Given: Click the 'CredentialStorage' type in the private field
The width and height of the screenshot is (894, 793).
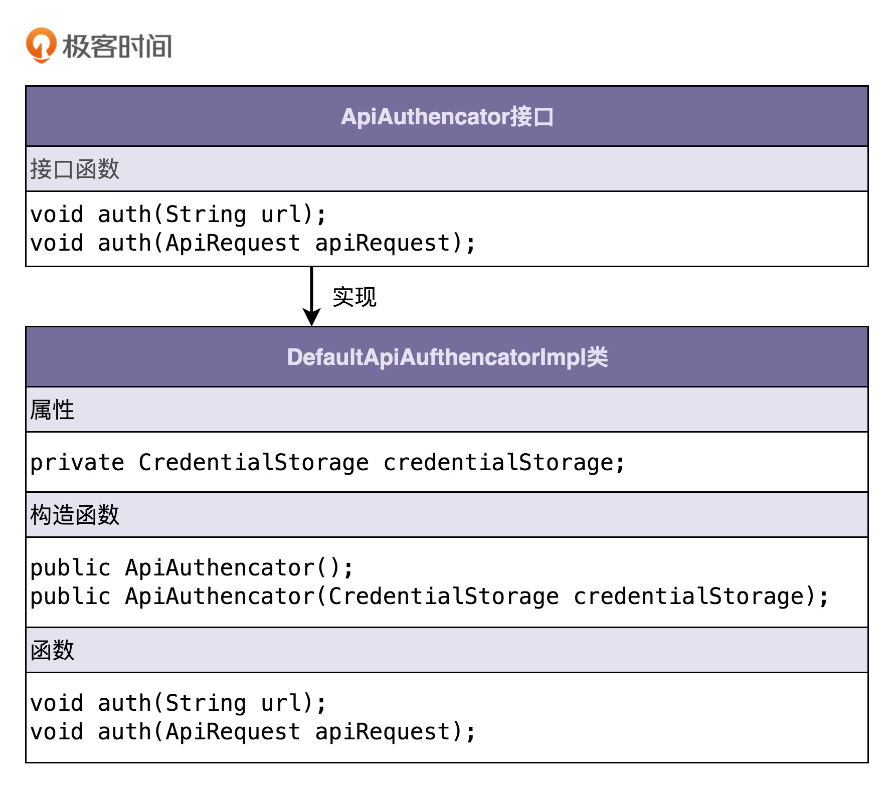Looking at the screenshot, I should point(253,462).
